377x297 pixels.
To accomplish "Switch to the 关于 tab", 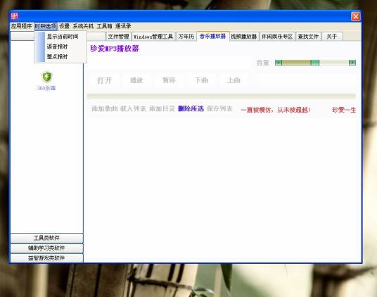I will (332, 37).
